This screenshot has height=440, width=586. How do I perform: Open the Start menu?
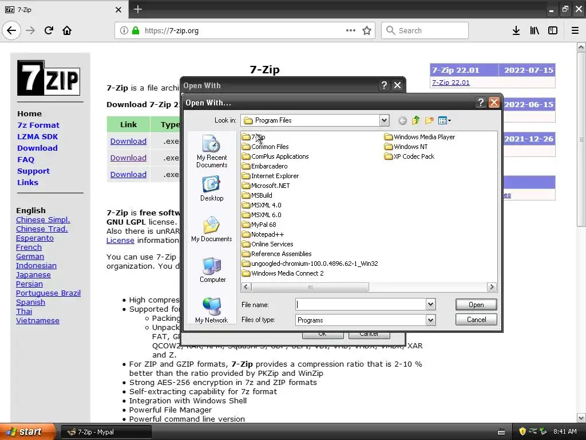[x=27, y=431]
